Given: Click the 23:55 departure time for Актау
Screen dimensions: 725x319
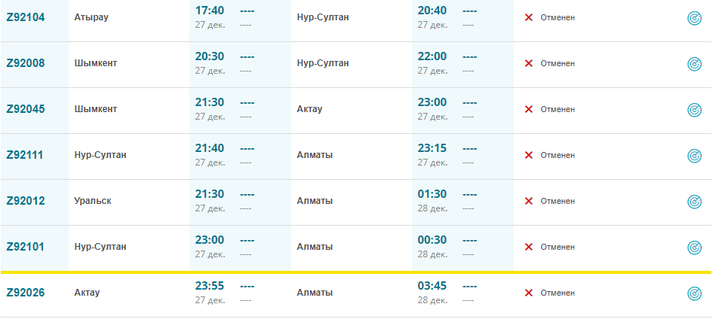Looking at the screenshot, I should tap(210, 287).
